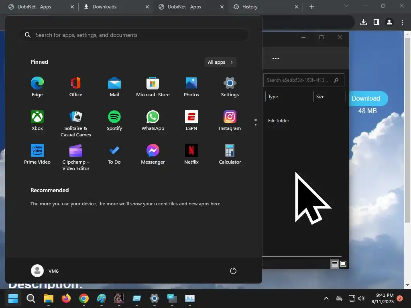Image resolution: width=411 pixels, height=308 pixels.
Task: Open Clipchamp Video Editor
Action: pos(76,157)
